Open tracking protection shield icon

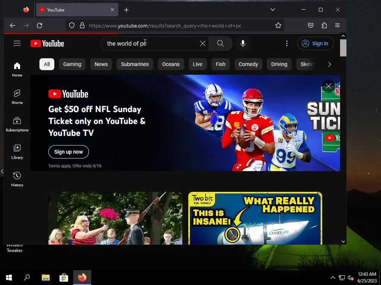(72, 26)
